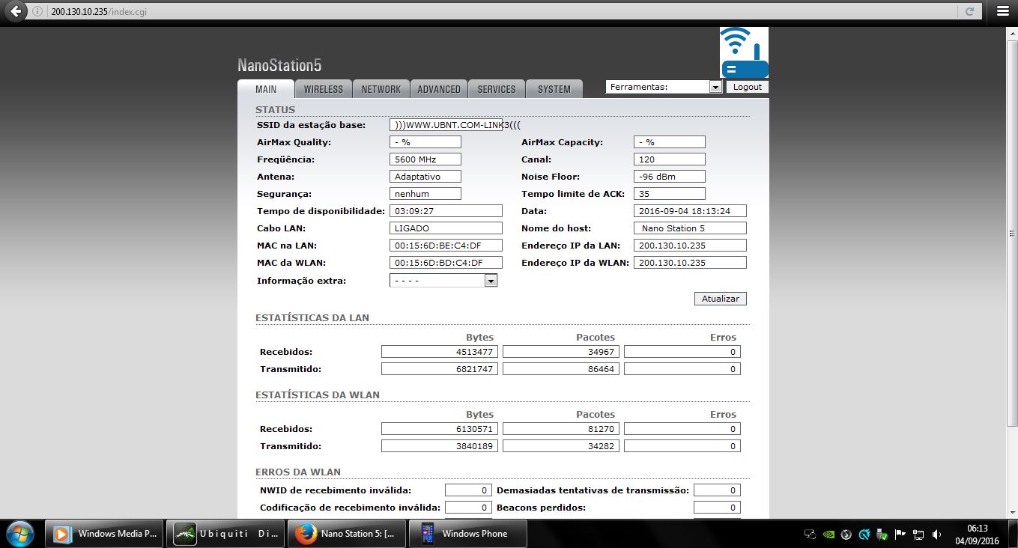
Task: Open the NETWORK tab
Action: tap(381, 89)
